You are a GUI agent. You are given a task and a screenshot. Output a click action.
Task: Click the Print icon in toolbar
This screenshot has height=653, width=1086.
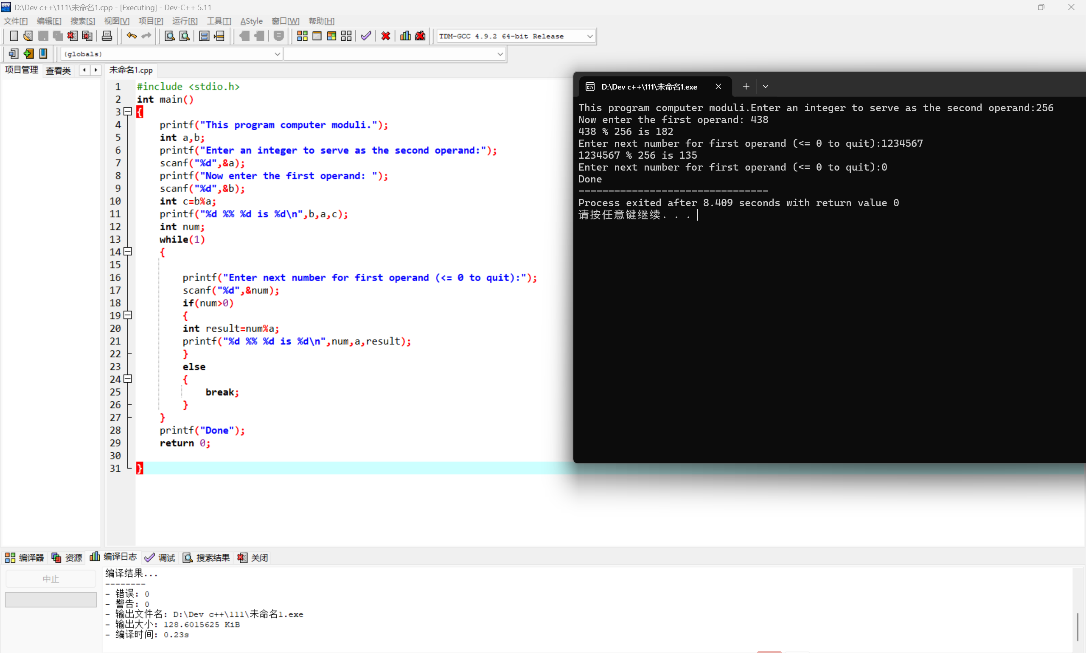tap(107, 36)
